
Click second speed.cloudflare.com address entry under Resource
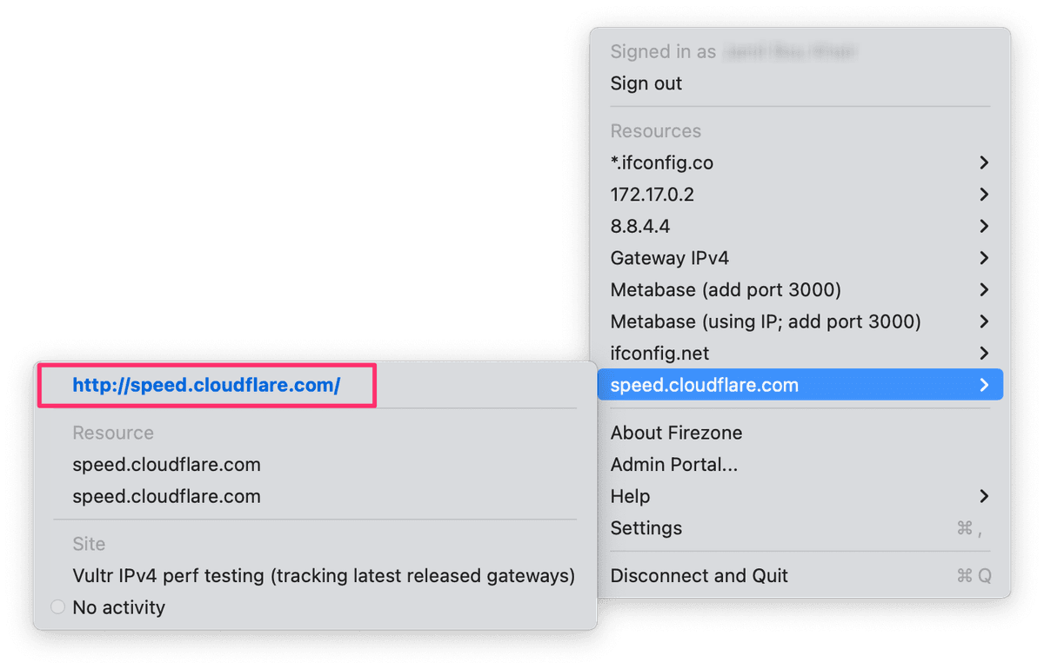tap(167, 496)
